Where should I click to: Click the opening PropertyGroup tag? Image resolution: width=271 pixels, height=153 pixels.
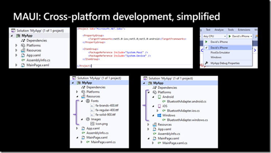click(x=93, y=36)
